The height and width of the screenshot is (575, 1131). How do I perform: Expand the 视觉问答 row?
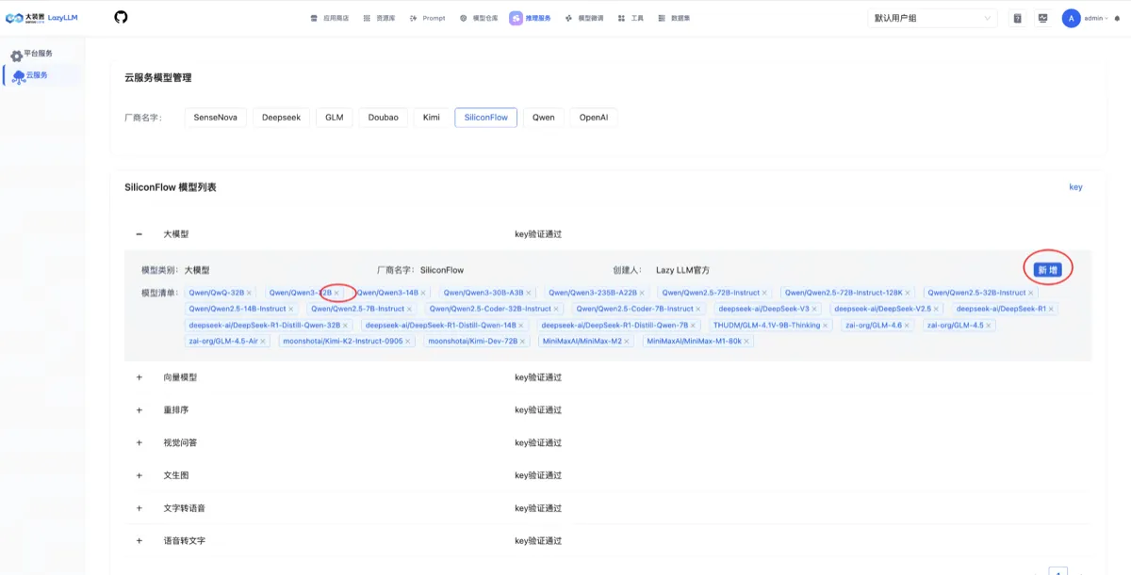[x=139, y=442]
